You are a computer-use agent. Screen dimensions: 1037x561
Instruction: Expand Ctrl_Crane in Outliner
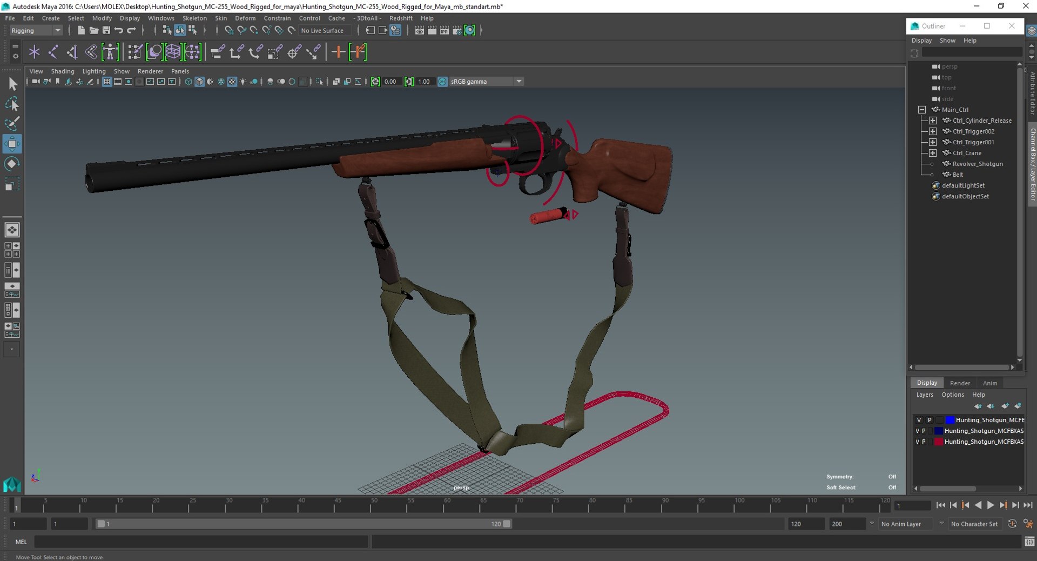click(x=933, y=153)
